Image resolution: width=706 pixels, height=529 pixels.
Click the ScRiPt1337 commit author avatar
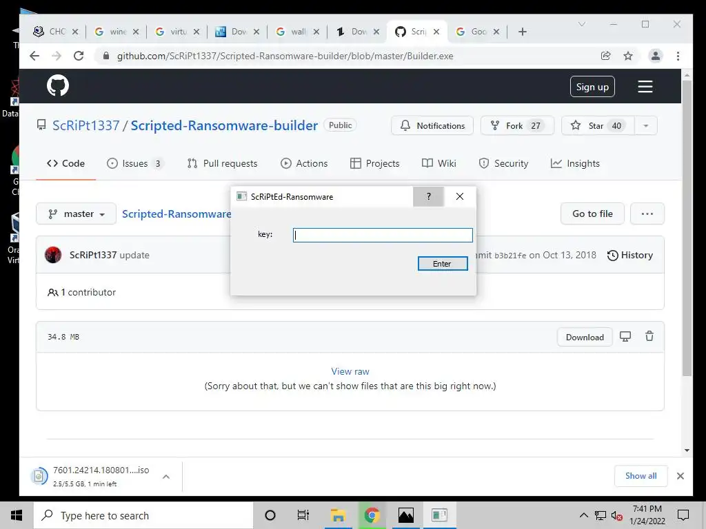[53, 255]
